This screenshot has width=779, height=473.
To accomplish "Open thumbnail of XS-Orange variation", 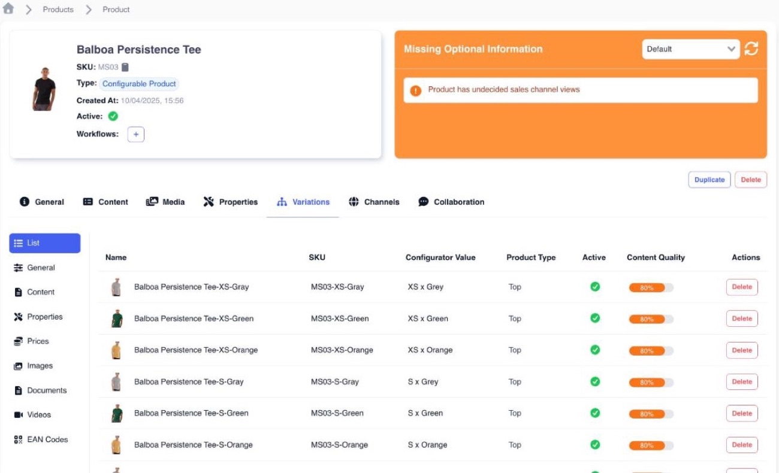I will click(x=116, y=350).
